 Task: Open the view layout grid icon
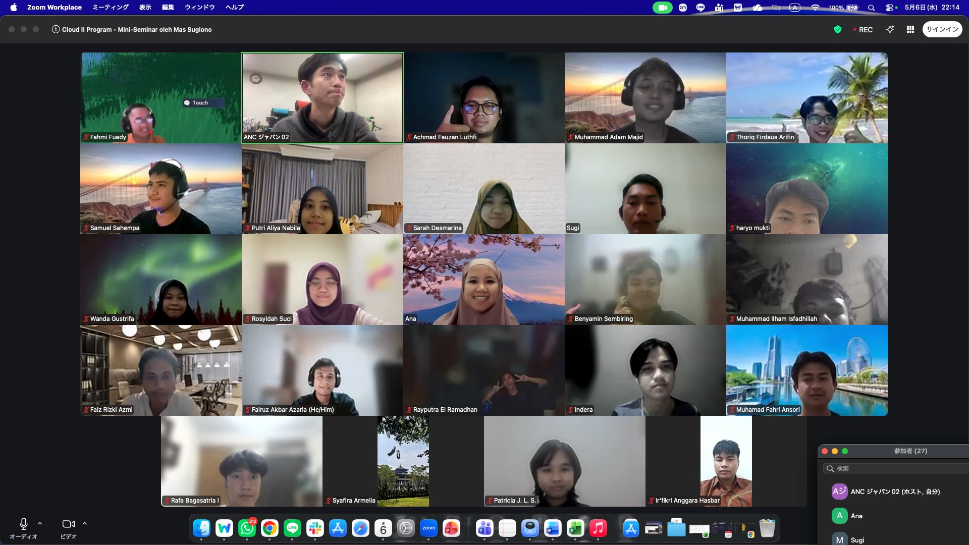[x=910, y=29]
